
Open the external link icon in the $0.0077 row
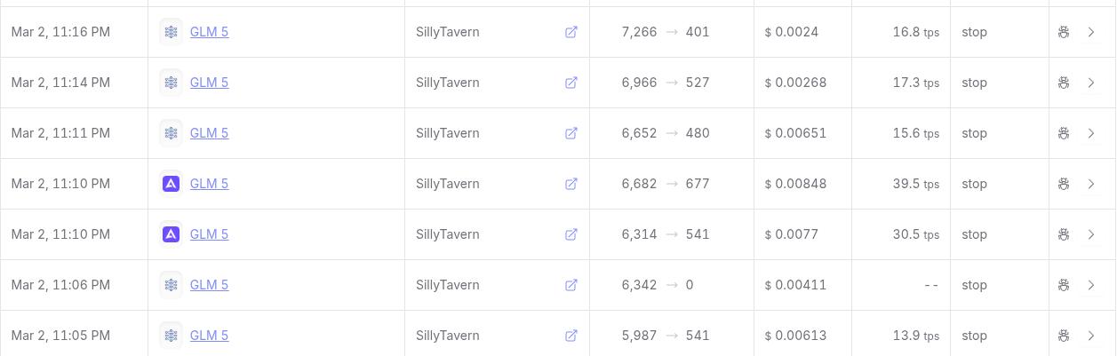point(571,234)
